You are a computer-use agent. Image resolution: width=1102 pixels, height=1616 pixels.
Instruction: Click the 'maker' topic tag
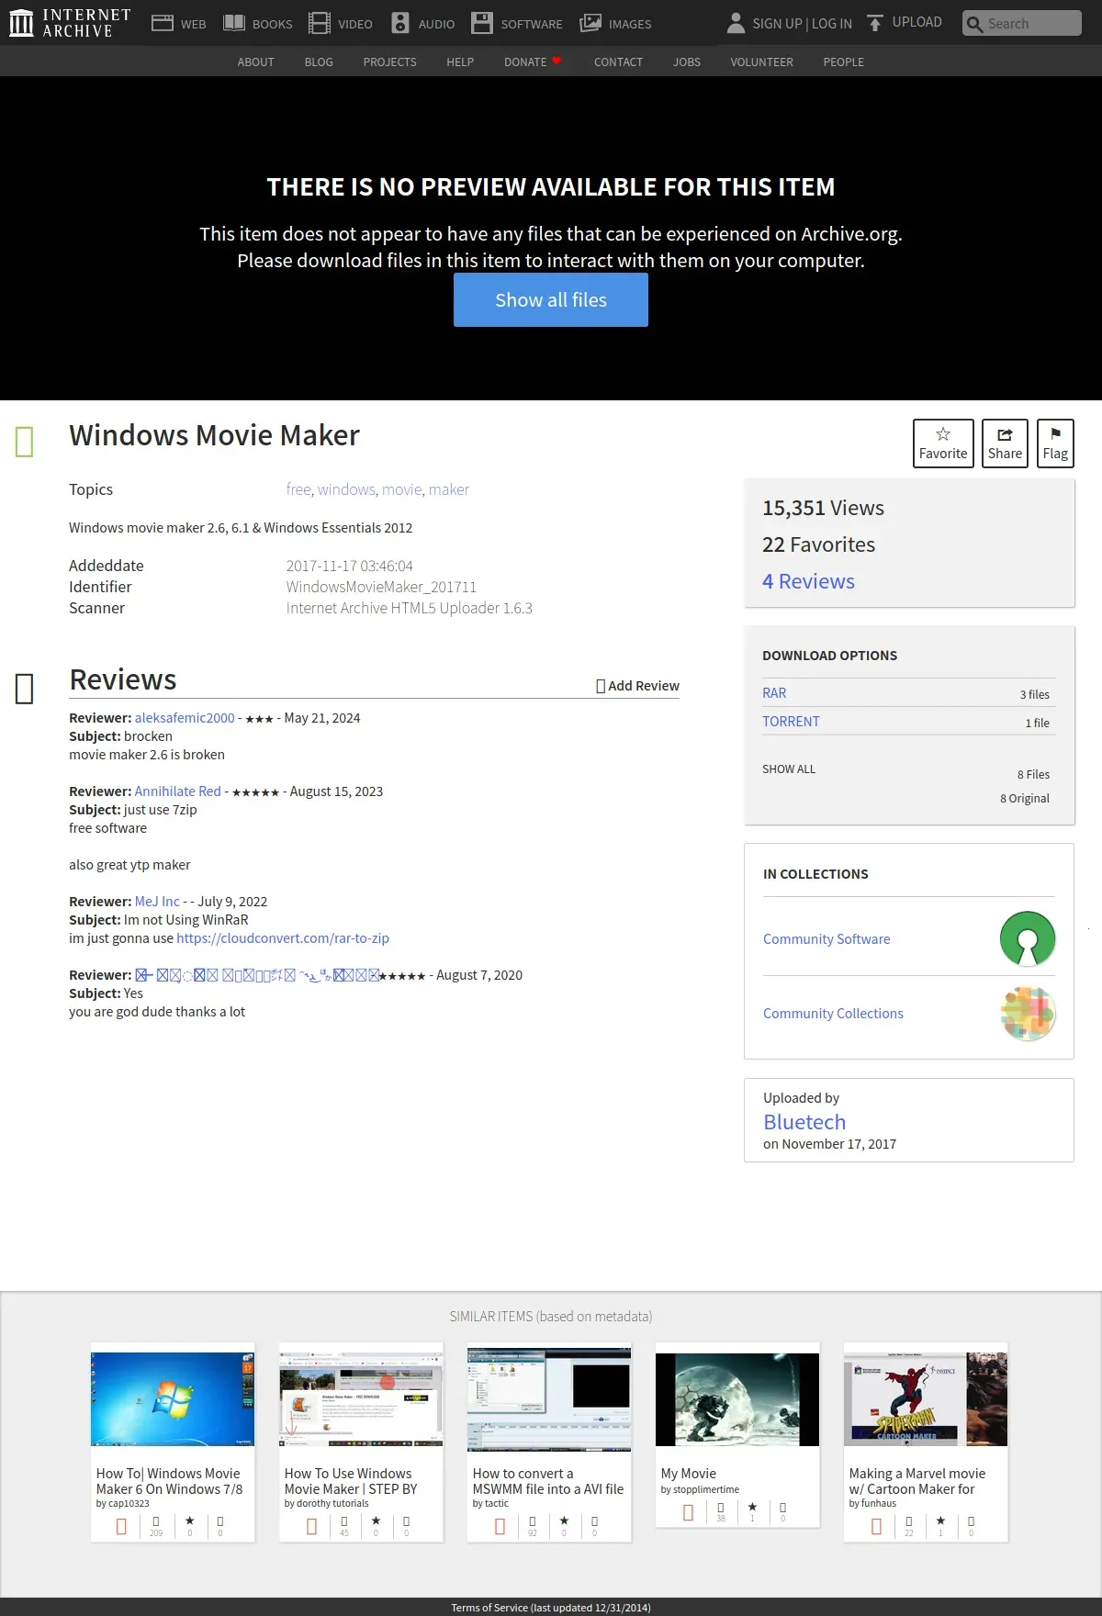coord(449,489)
